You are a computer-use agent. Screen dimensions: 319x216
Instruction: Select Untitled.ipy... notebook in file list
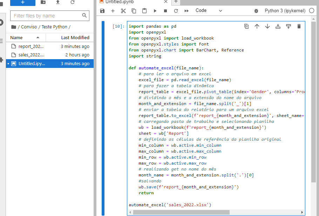(50, 64)
